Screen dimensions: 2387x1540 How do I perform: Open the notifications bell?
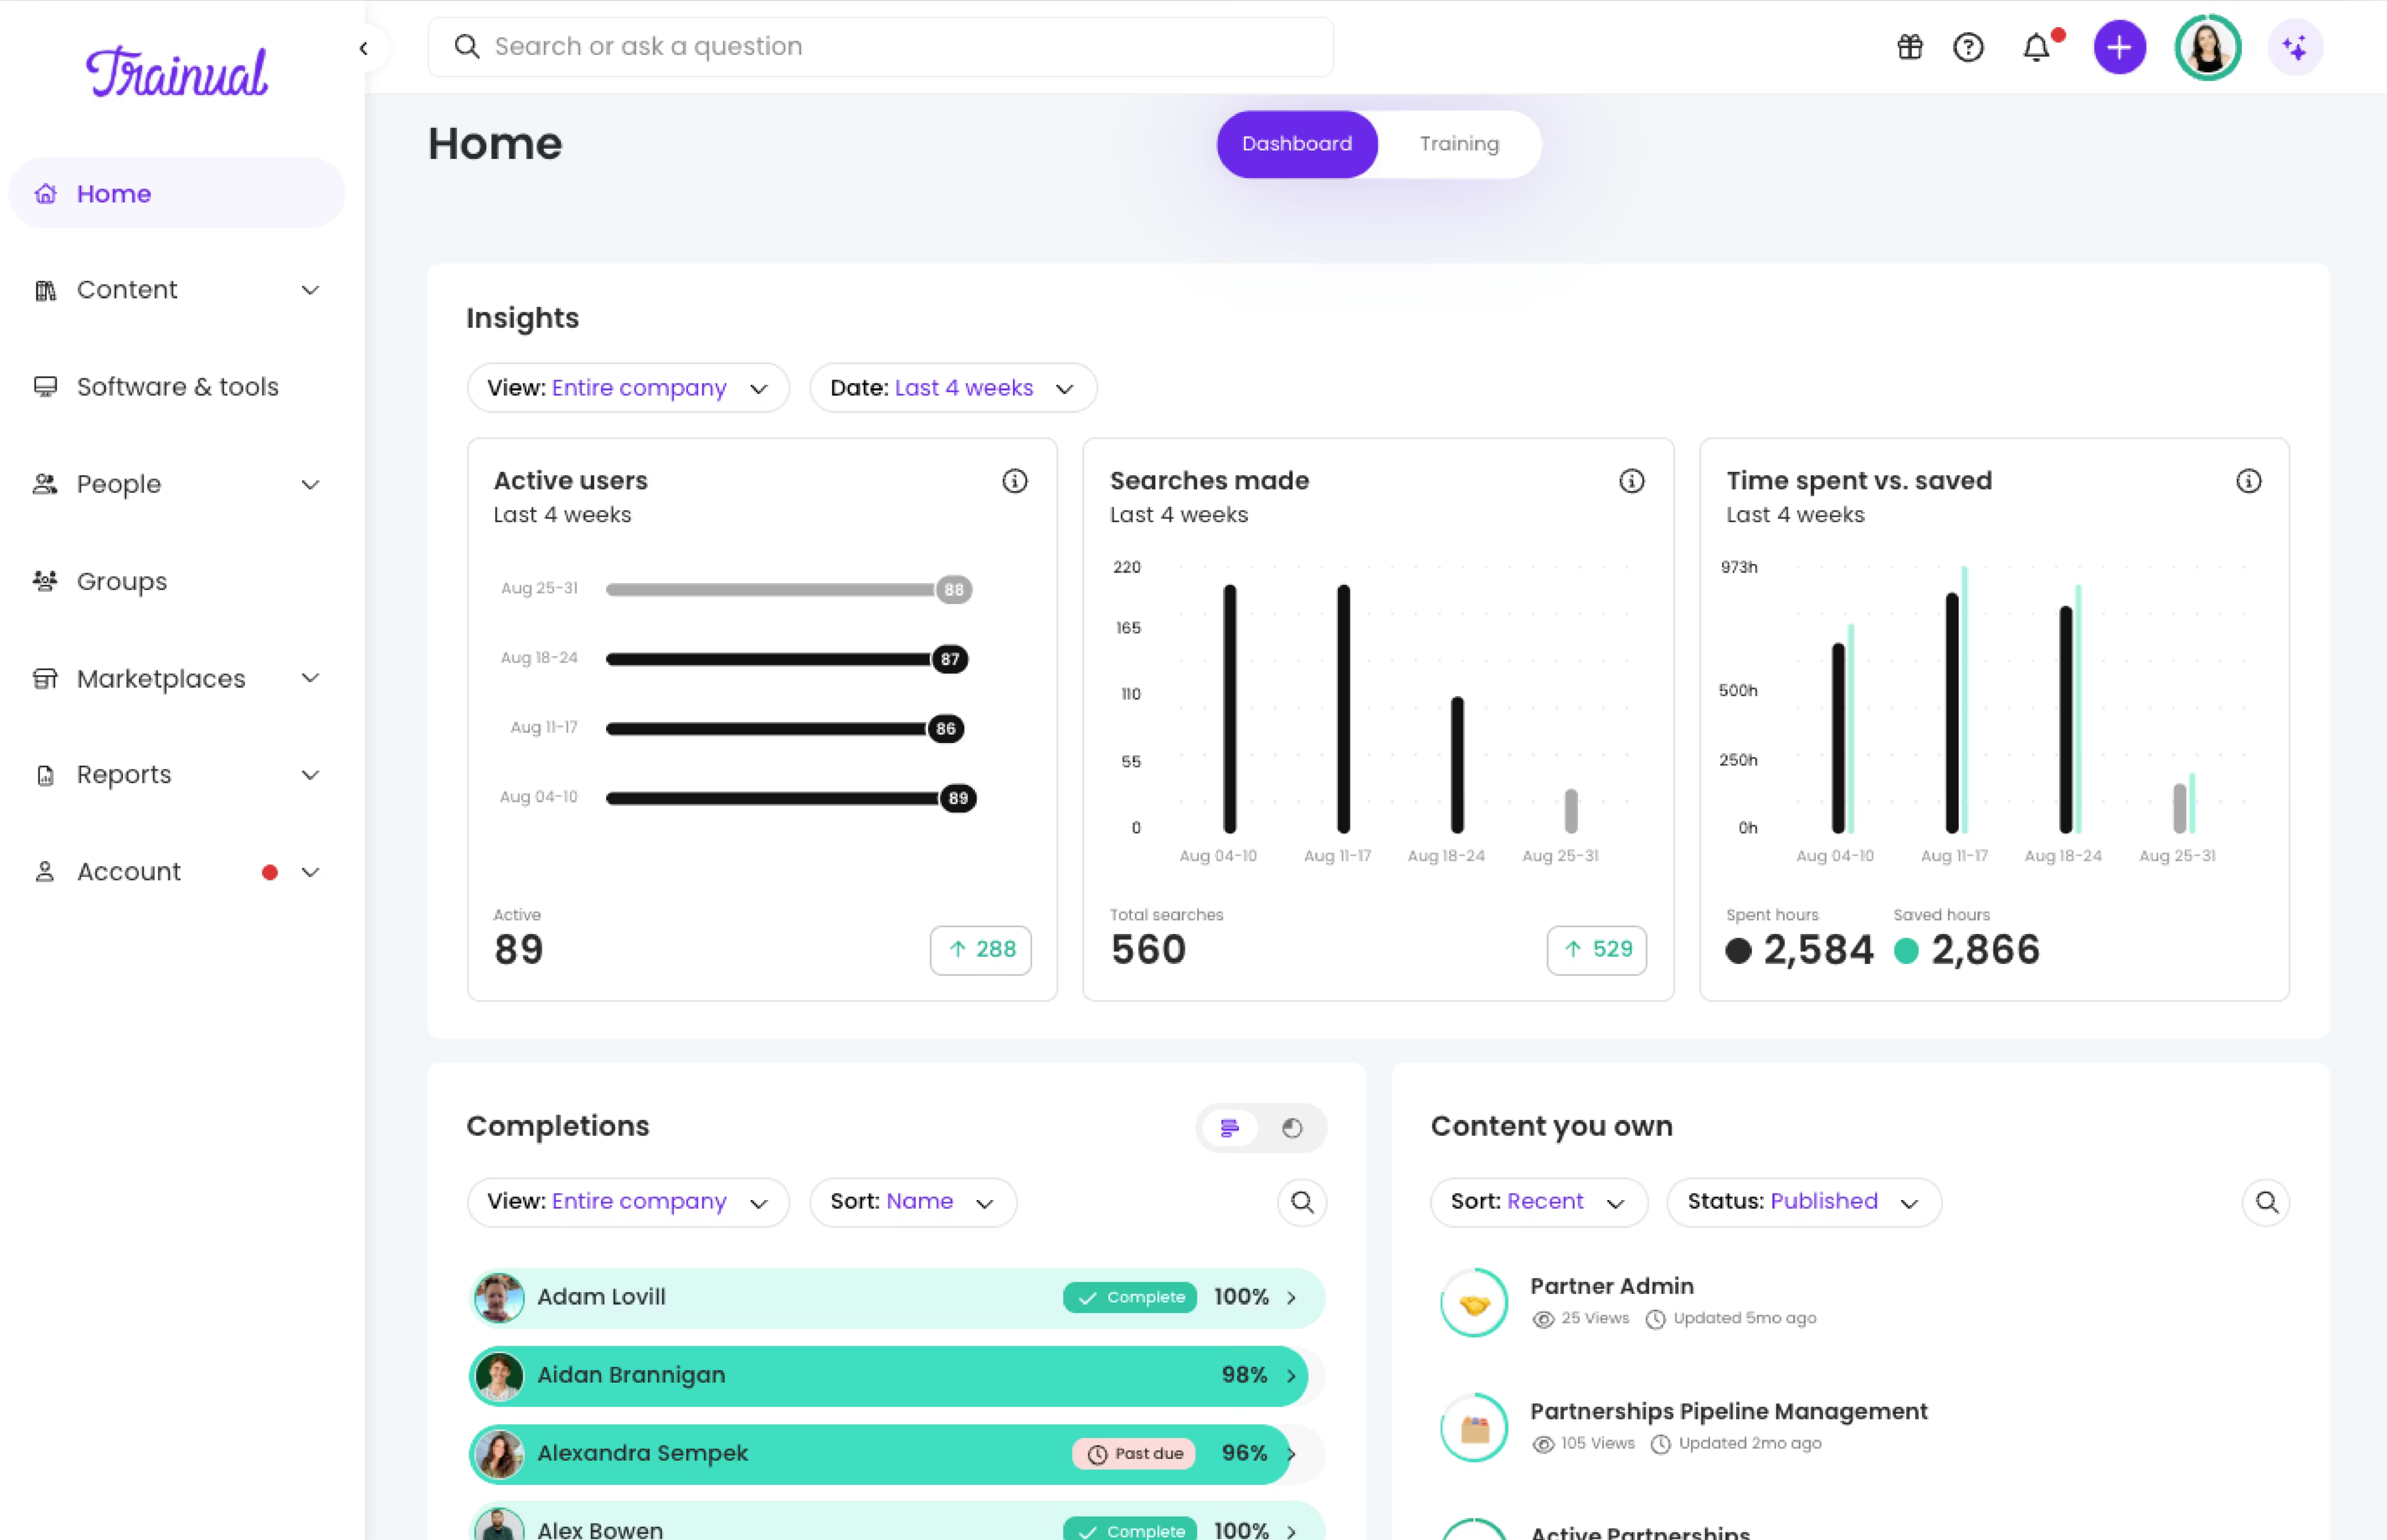pos(2036,47)
